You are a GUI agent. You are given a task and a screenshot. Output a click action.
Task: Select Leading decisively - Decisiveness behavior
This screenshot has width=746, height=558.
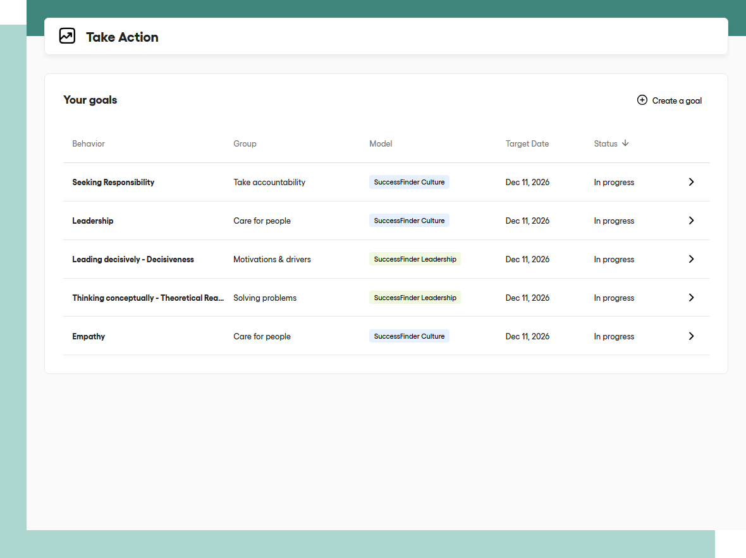(133, 259)
